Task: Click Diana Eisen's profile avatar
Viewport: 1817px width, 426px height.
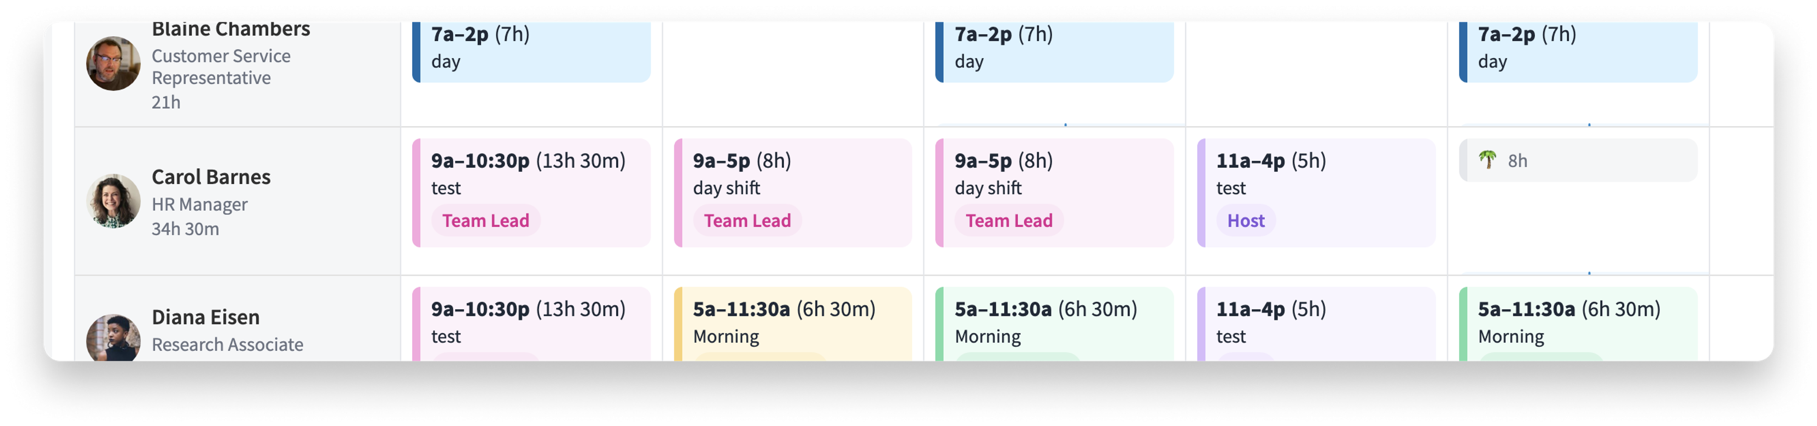Action: (x=113, y=338)
